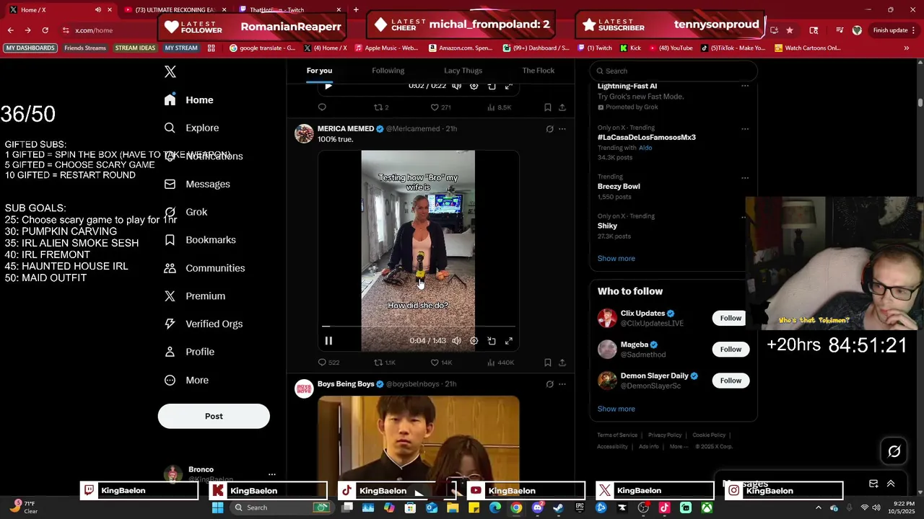Bookmark the top post with 8.5K views
The width and height of the screenshot is (924, 519).
(548, 107)
